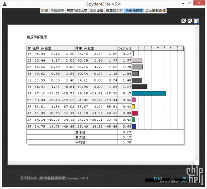Click the horizontal scrollbar right arrow

pyautogui.click(x=193, y=163)
